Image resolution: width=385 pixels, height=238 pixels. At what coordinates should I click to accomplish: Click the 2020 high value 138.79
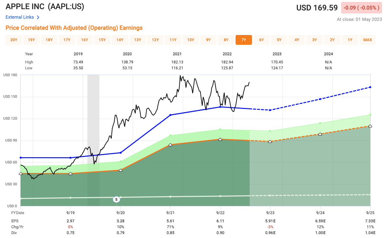click(127, 62)
